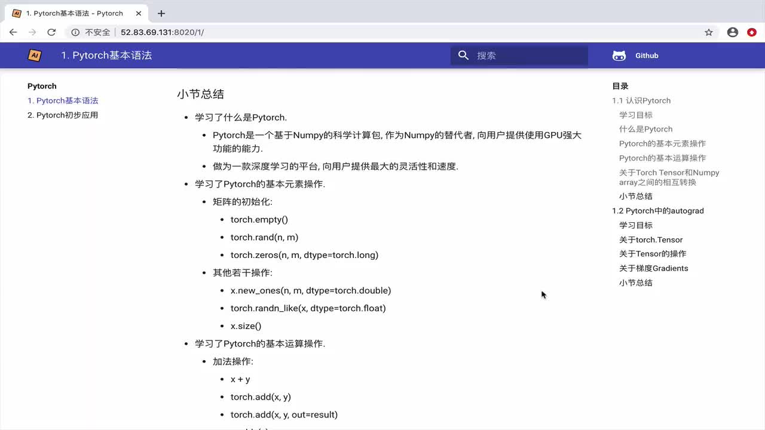Click the 加法操作: bullet
The height and width of the screenshot is (430, 765).
[233, 362]
